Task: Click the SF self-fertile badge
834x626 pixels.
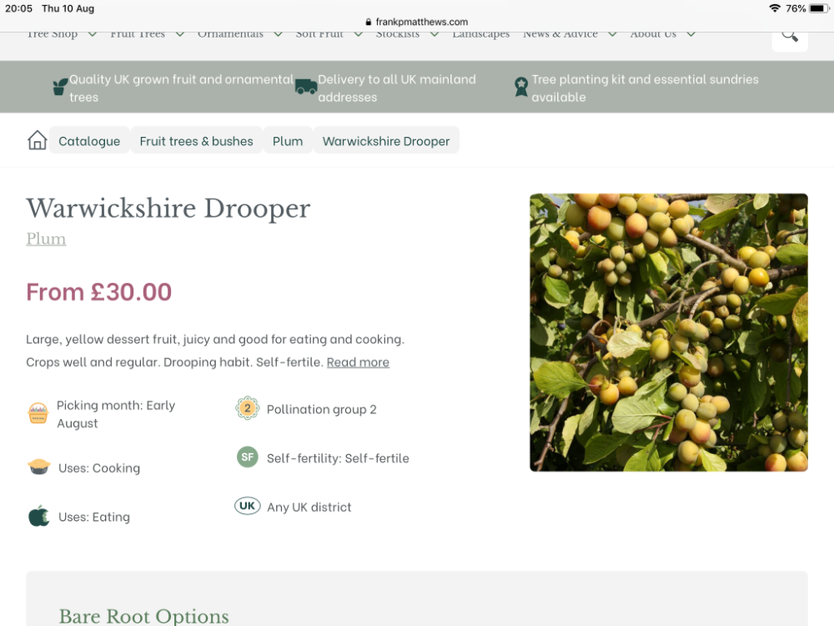Action: (248, 457)
